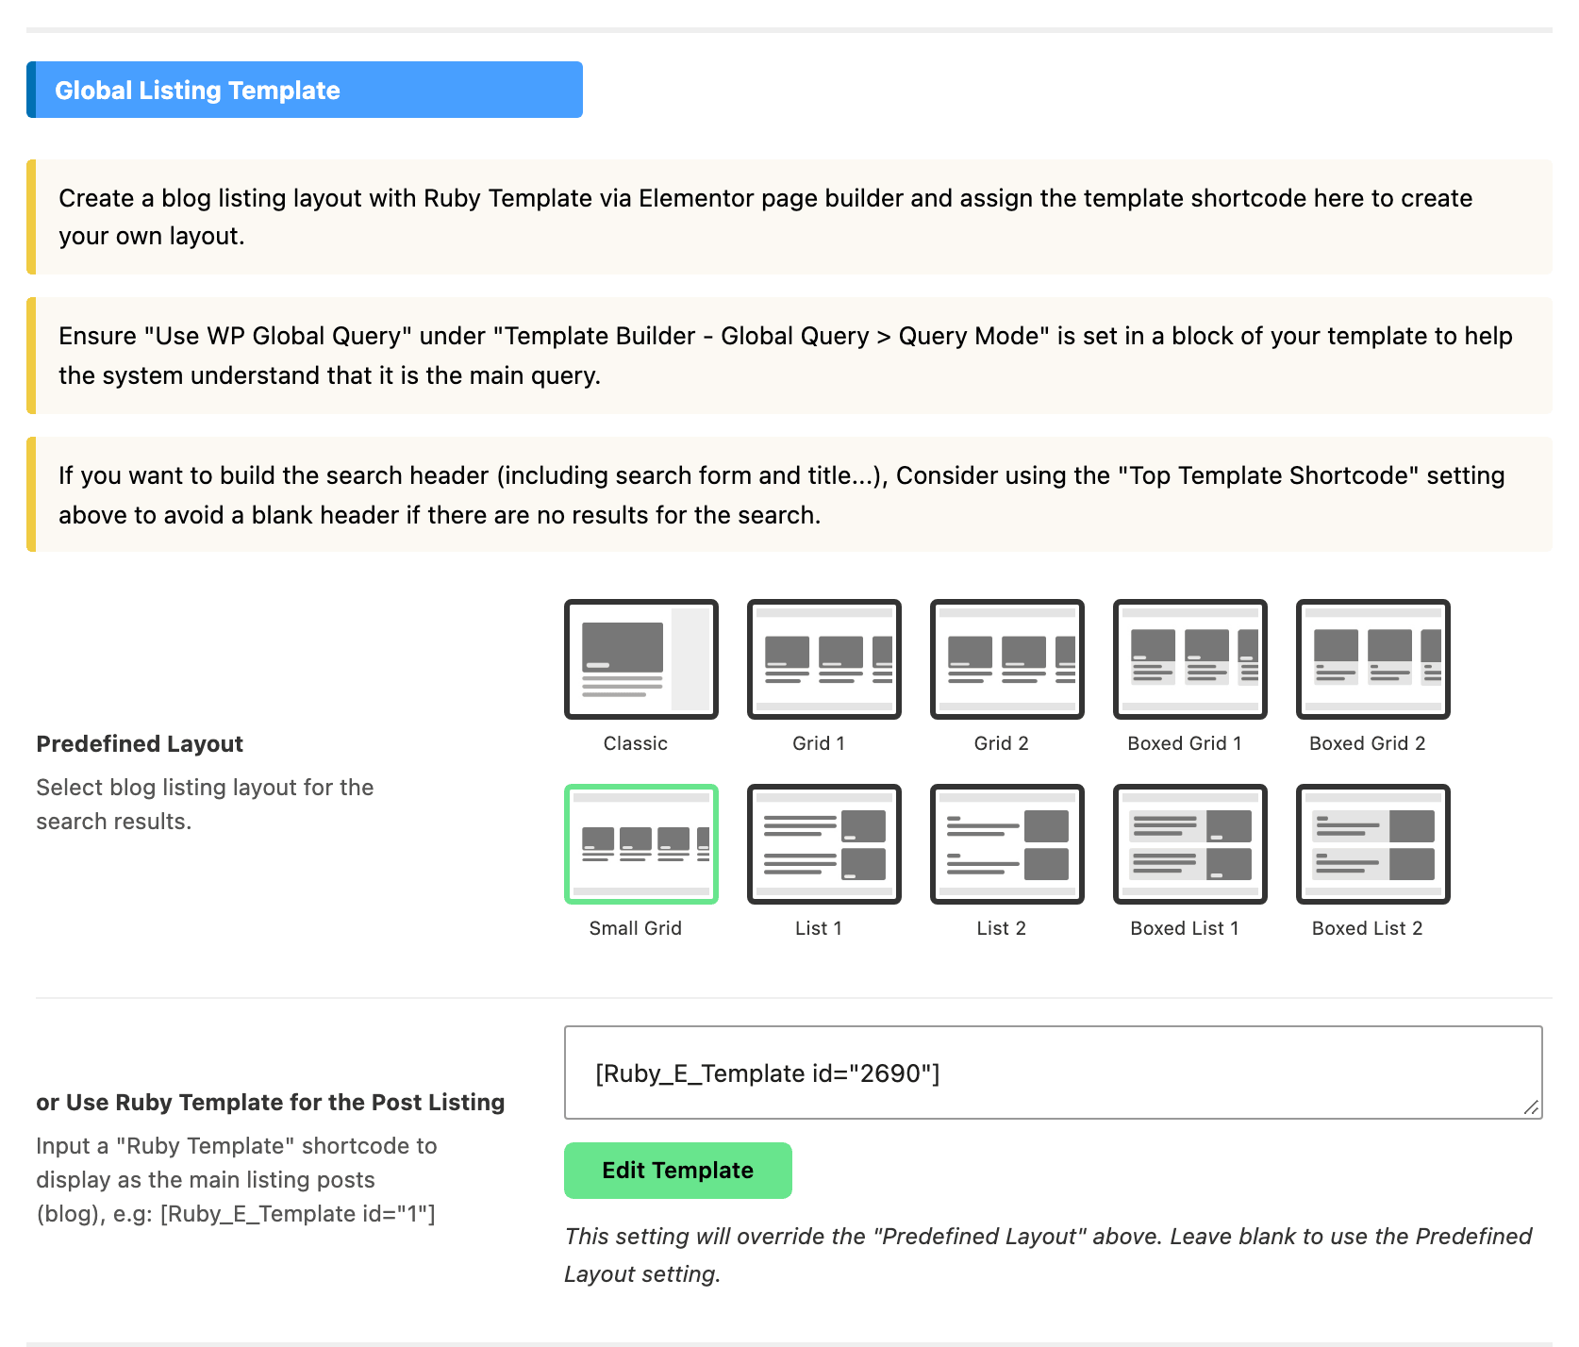This screenshot has width=1579, height=1347.
Task: Select the Boxed List 1 layout
Action: [x=1190, y=844]
